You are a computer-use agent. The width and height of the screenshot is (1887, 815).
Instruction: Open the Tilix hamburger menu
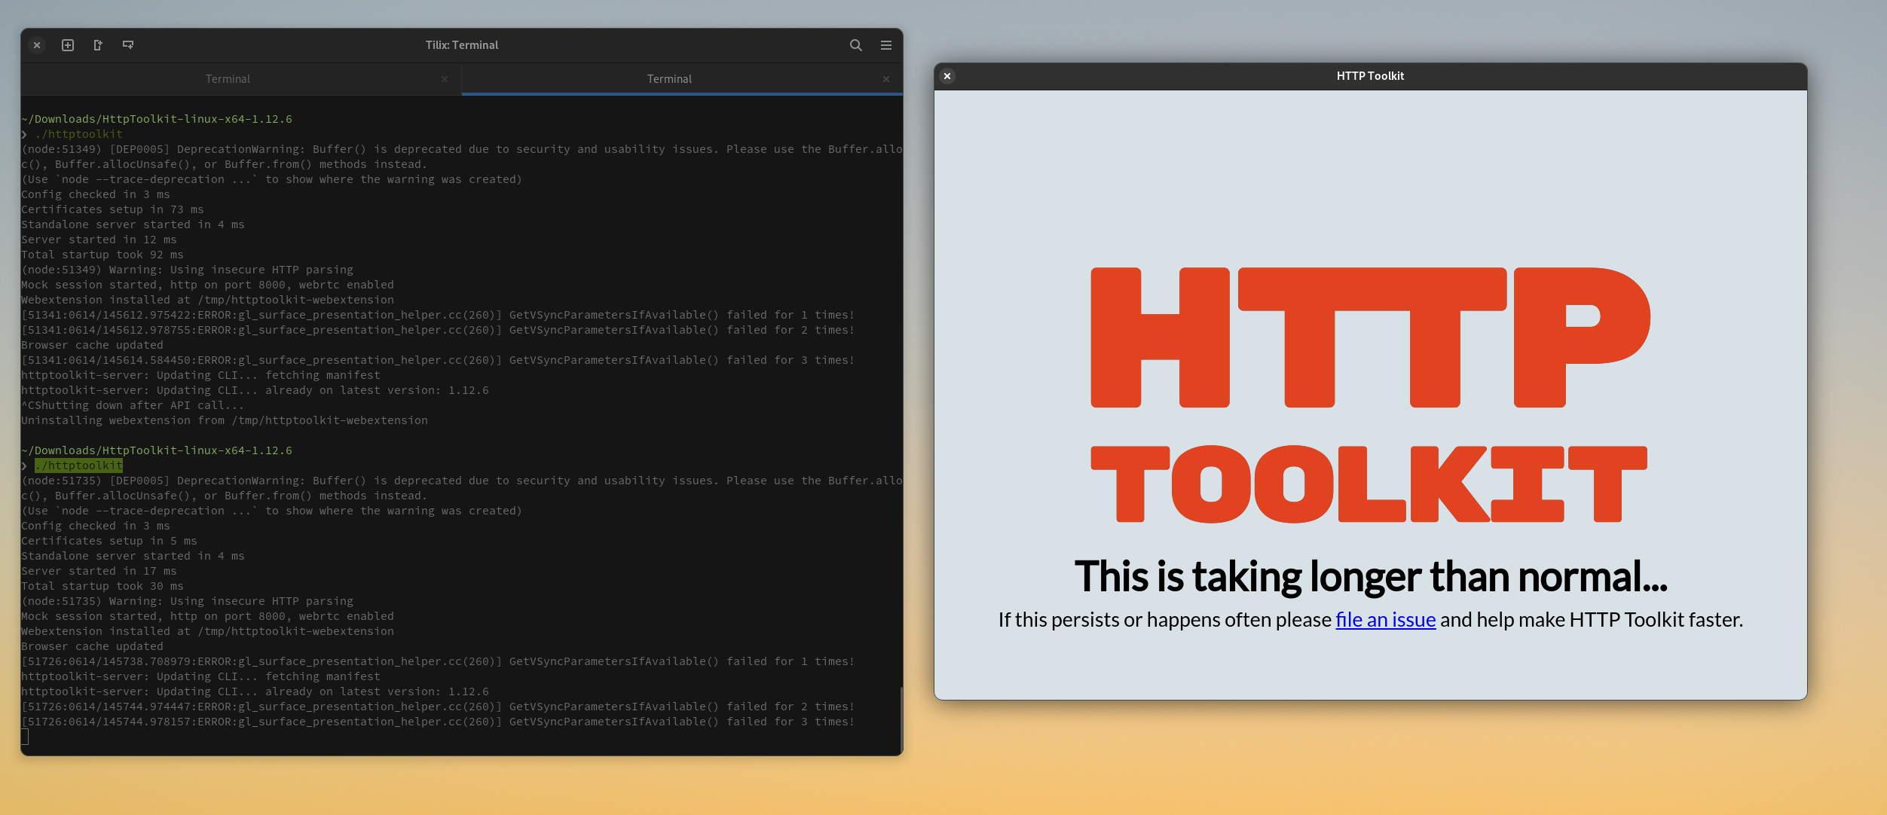click(x=886, y=45)
